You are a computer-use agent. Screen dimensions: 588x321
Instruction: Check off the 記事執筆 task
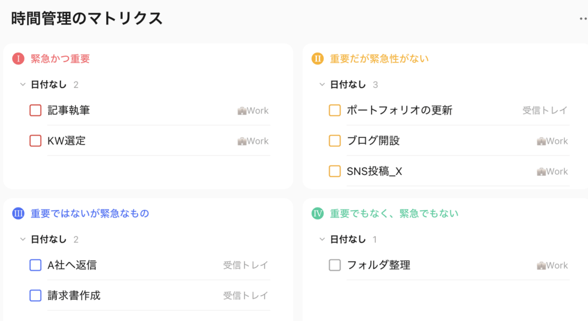(x=36, y=111)
